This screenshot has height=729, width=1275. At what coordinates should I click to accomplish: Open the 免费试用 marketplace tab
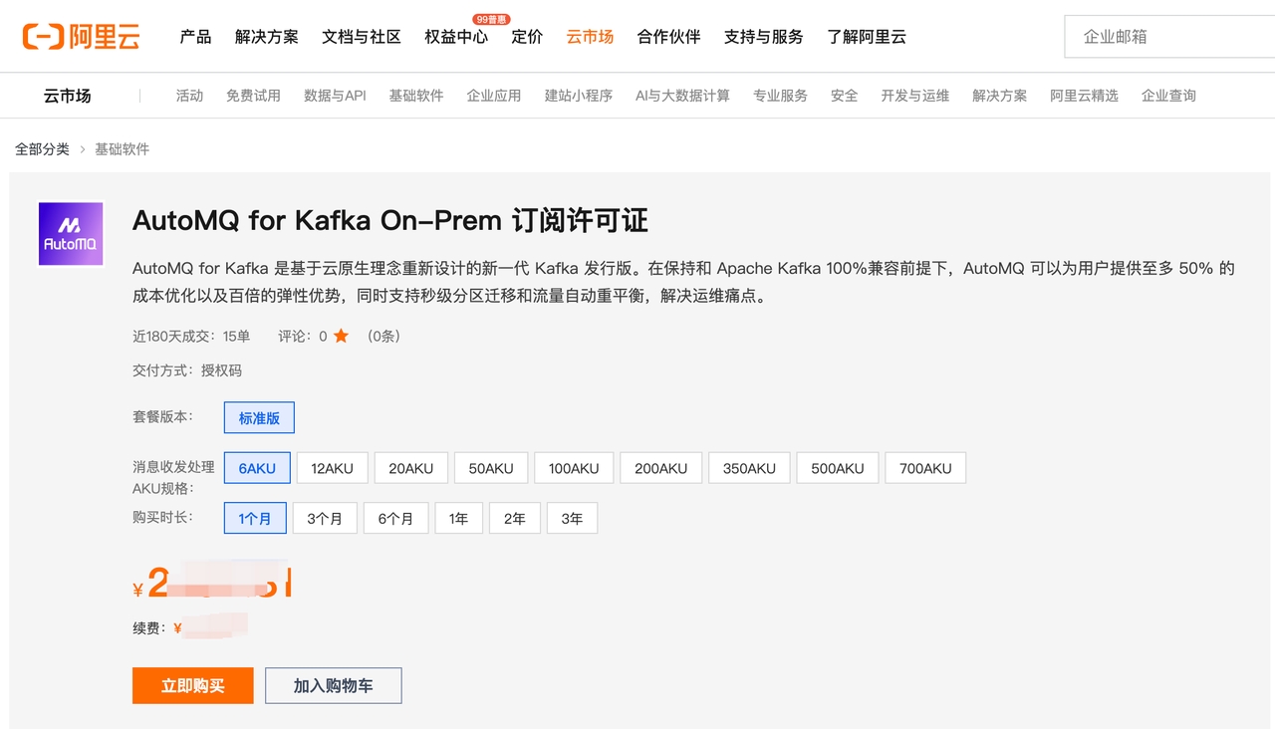(253, 96)
